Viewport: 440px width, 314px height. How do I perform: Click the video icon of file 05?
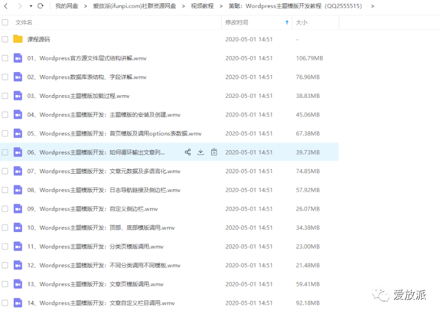18,133
